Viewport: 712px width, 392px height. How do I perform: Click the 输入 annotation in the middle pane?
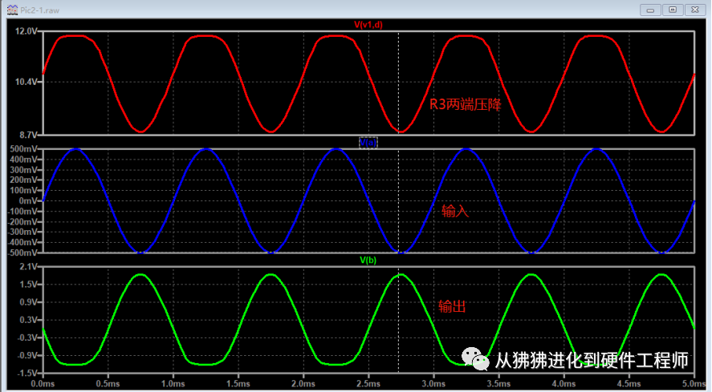click(455, 211)
